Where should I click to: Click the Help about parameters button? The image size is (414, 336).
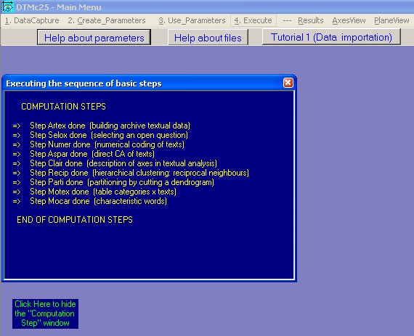pyautogui.click(x=94, y=37)
